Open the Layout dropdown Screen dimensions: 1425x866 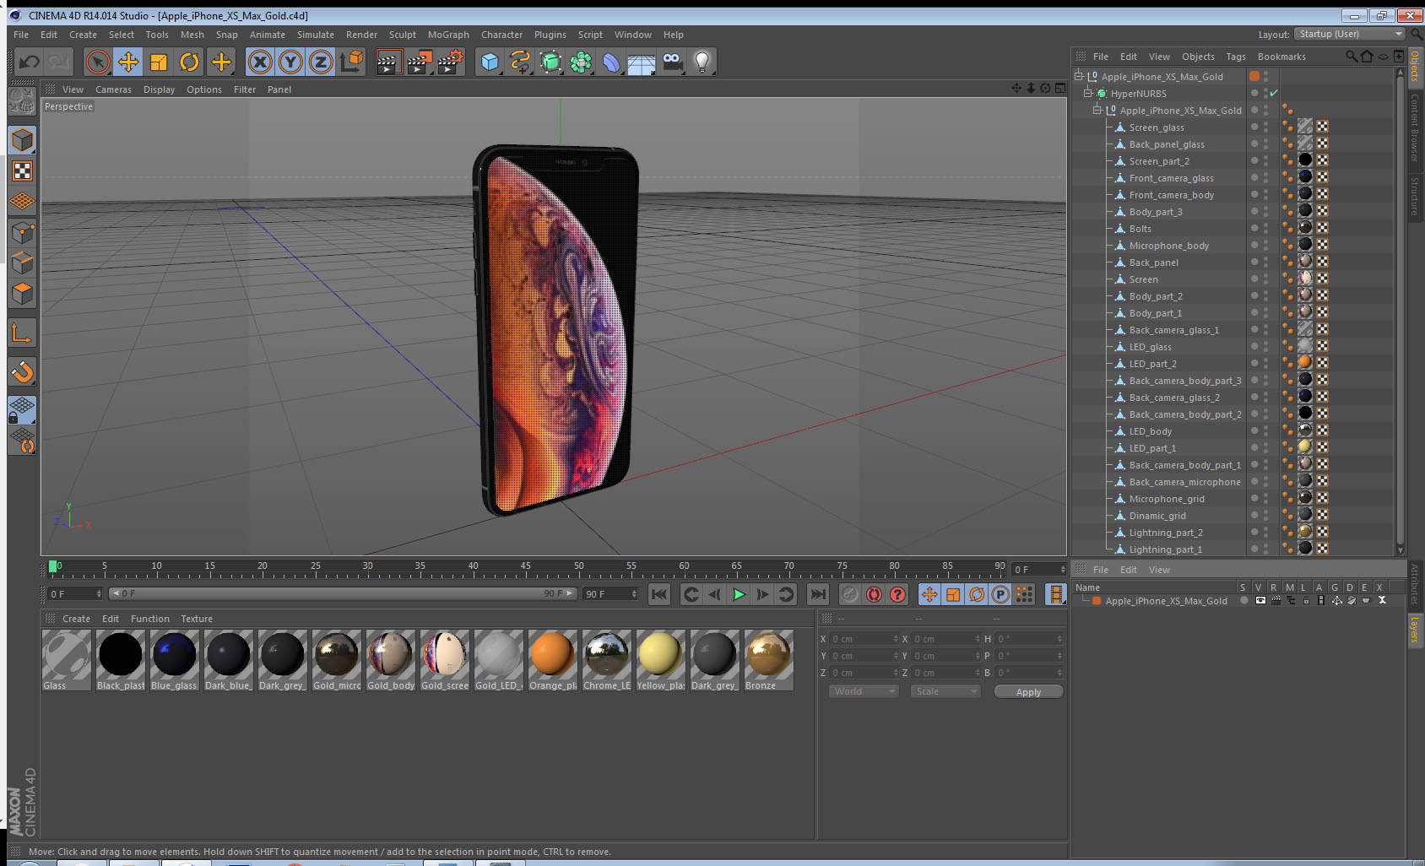[1350, 34]
